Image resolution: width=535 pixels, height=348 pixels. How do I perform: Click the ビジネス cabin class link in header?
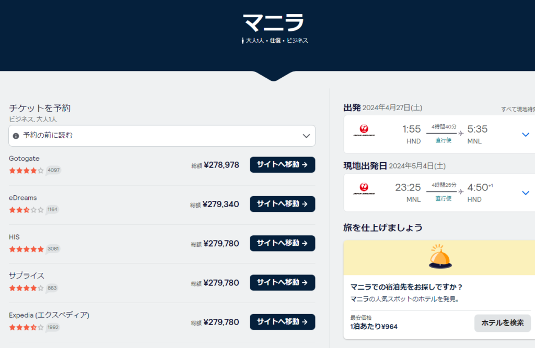click(297, 40)
